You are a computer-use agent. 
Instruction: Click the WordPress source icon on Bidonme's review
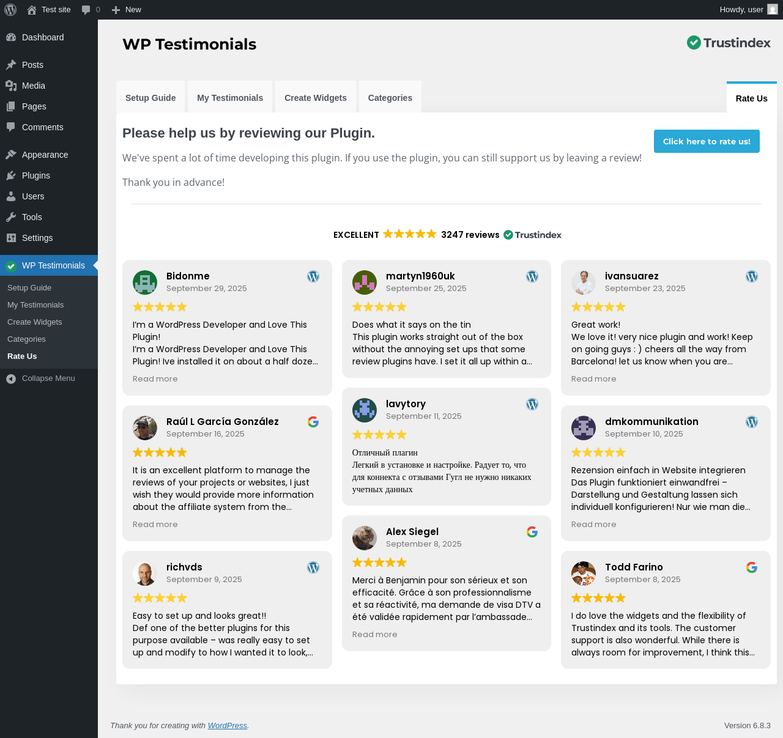pos(313,276)
